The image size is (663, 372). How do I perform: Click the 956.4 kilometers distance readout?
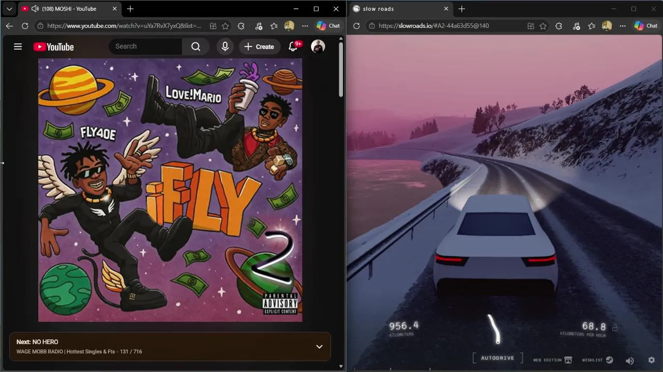(x=403, y=326)
